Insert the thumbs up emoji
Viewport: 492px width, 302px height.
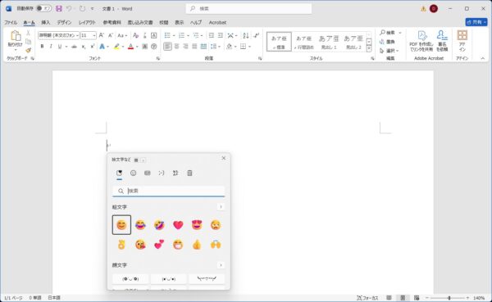(197, 245)
